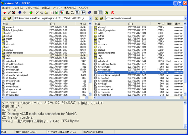Open the ツール(T) menu
This screenshot has height=135, width=188.
(x=57, y=8)
